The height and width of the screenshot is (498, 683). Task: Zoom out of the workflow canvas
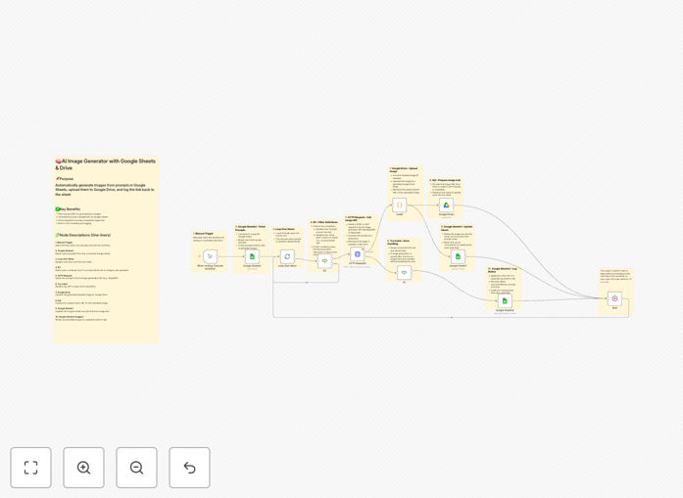pos(136,468)
